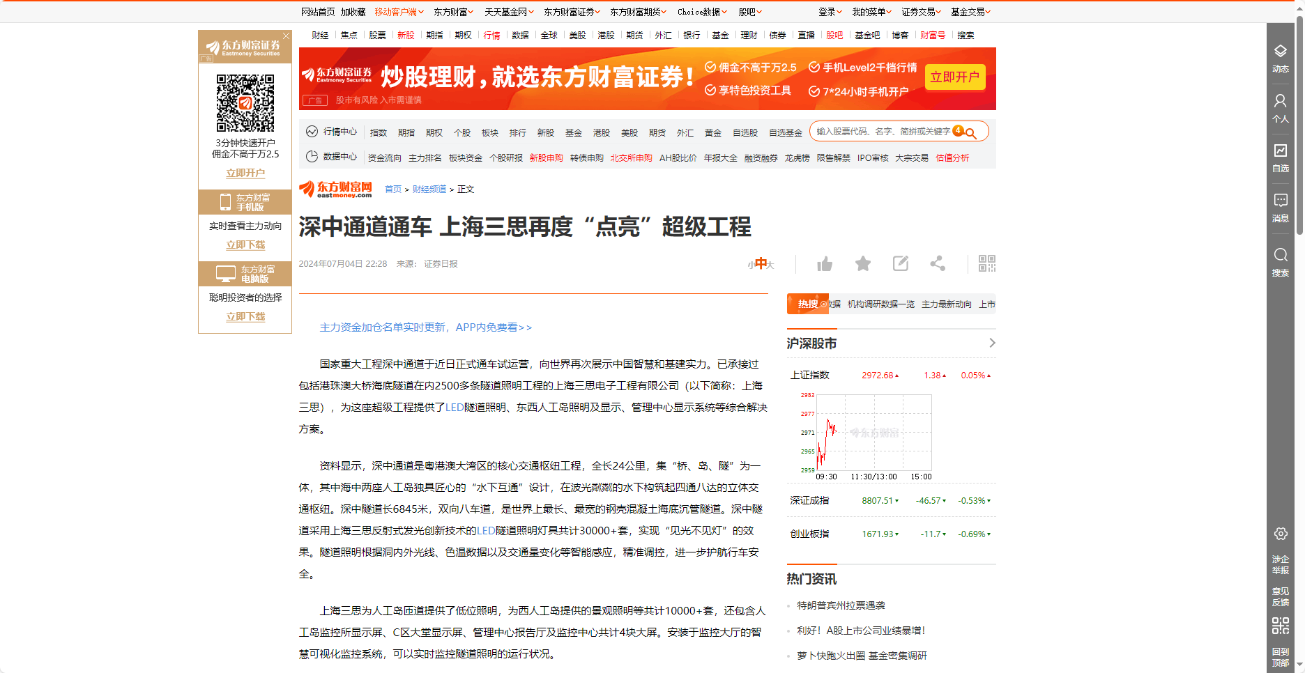Click inside the stock code search input field

coord(878,131)
